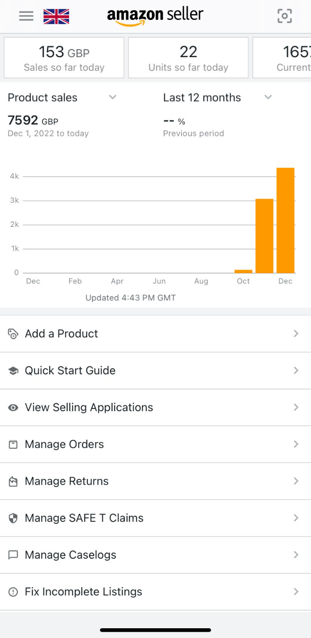Tap the Fix Incomplete Listings alert icon
Viewport: 311px width, 638px height.
(x=13, y=592)
